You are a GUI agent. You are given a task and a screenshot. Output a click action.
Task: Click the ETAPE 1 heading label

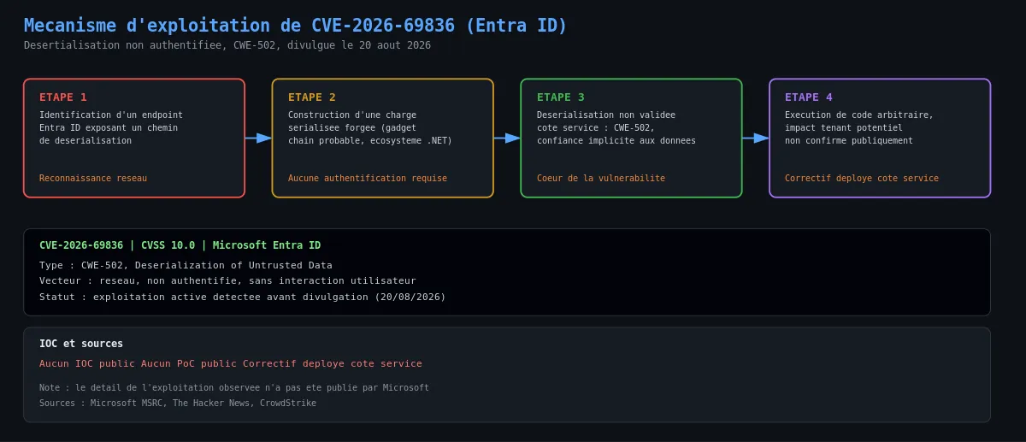pos(63,97)
